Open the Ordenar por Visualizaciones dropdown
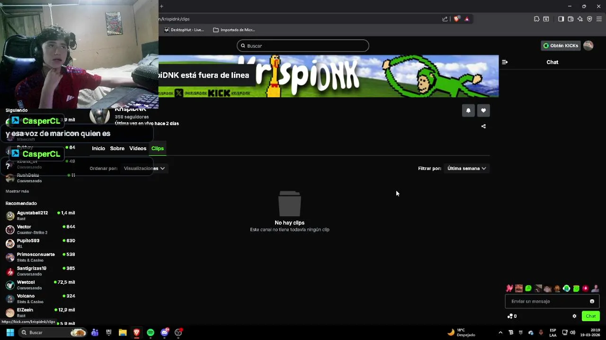This screenshot has width=606, height=340. (144, 168)
